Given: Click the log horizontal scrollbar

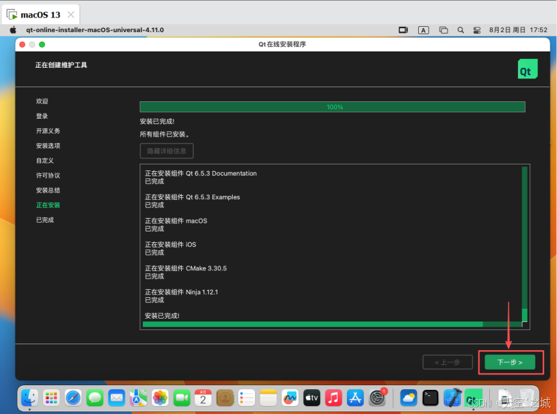Looking at the screenshot, I should (332, 324).
